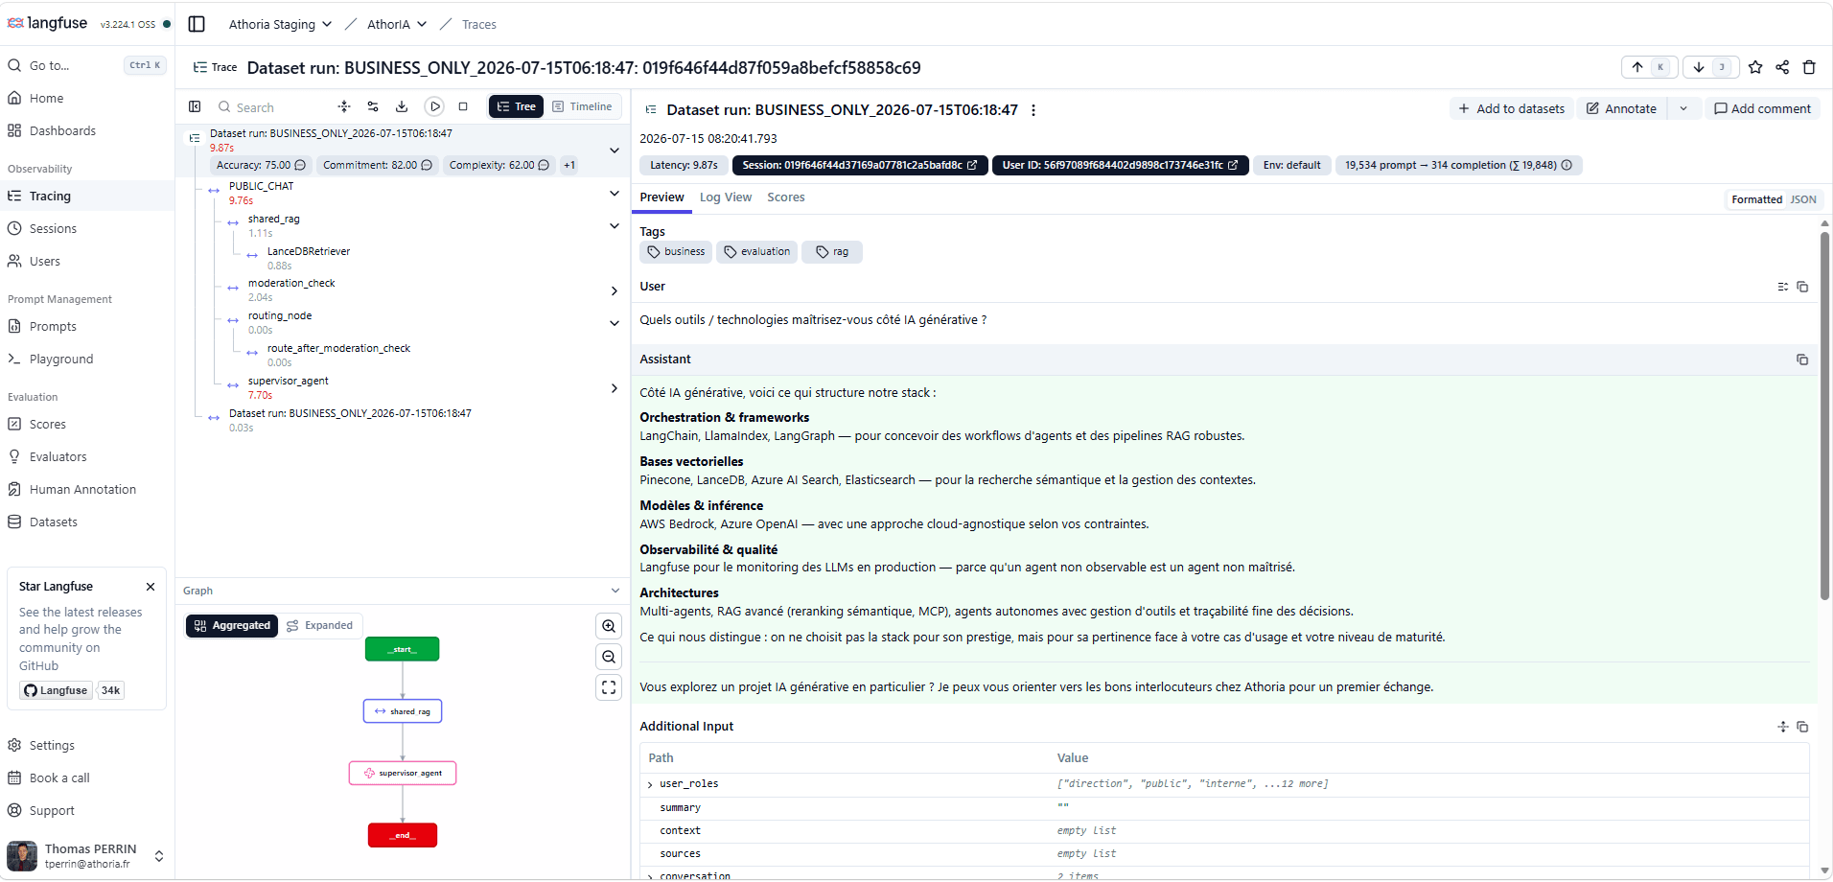Star this trace as bookmark
Viewport: 1833px width, 882px height.
coord(1755,67)
